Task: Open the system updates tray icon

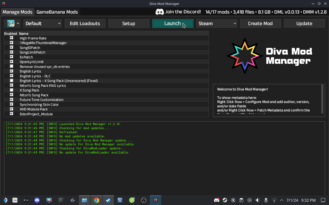Action: click(x=233, y=200)
